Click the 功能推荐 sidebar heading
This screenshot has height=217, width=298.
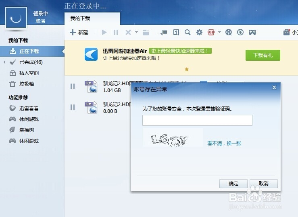[x=18, y=97]
